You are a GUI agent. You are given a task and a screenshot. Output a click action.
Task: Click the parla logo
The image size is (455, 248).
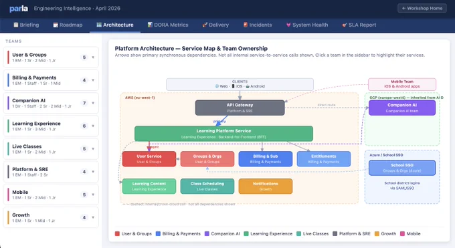(x=19, y=9)
